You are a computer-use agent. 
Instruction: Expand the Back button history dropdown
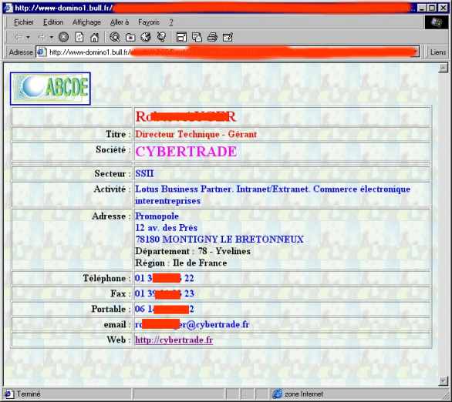point(28,37)
